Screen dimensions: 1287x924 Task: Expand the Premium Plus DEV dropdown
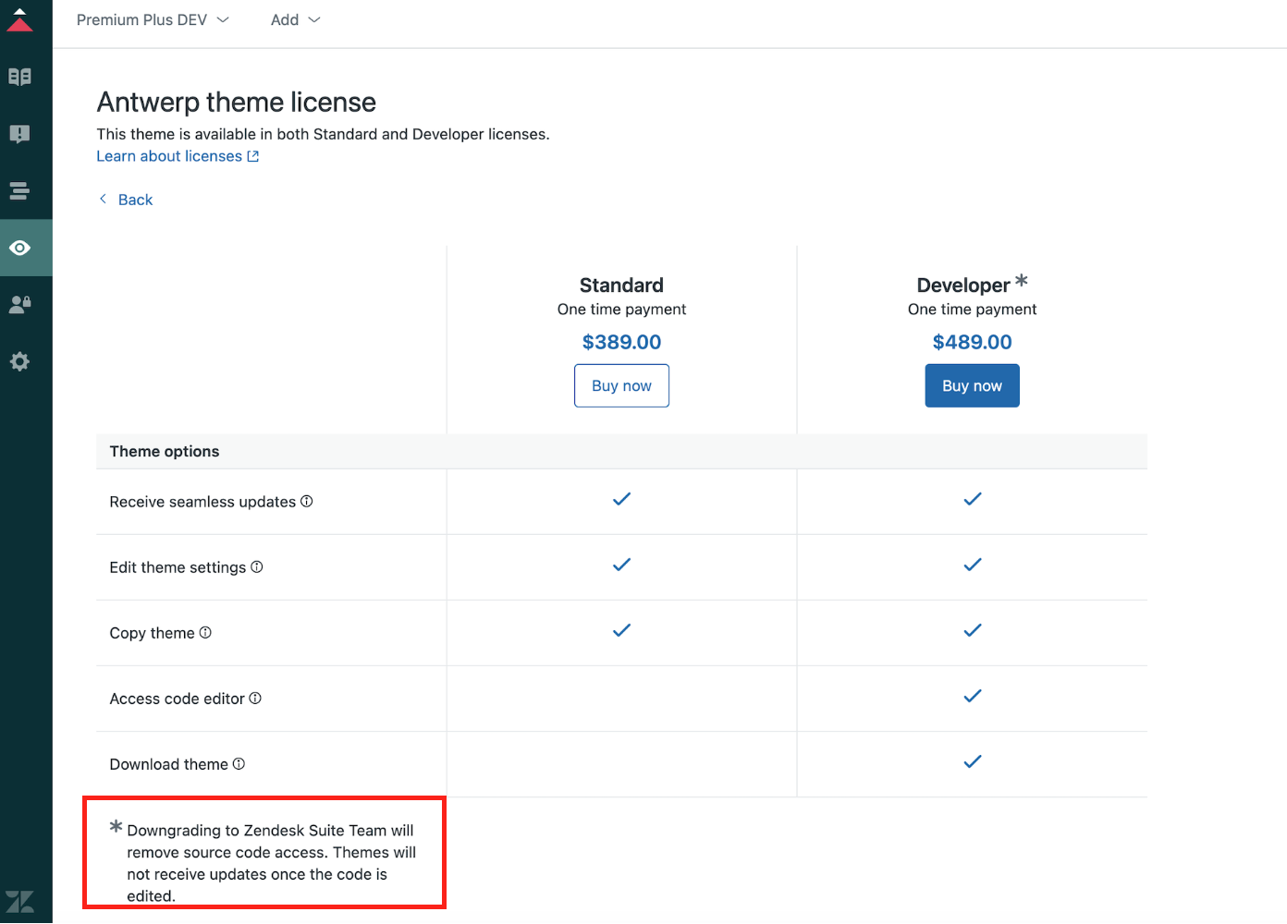(x=153, y=20)
